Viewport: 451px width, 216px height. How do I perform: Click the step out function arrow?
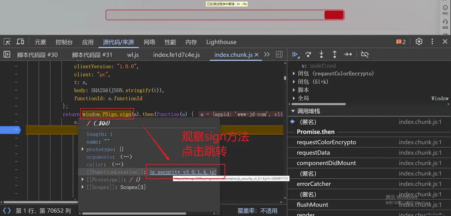pos(334,55)
